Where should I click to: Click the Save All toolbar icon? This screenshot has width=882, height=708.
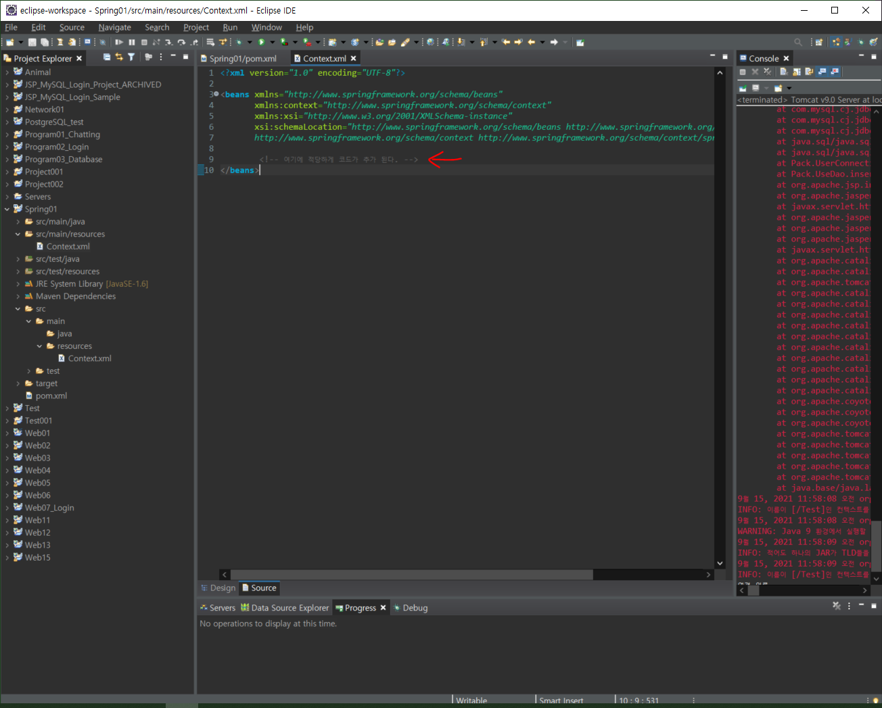pos(44,42)
